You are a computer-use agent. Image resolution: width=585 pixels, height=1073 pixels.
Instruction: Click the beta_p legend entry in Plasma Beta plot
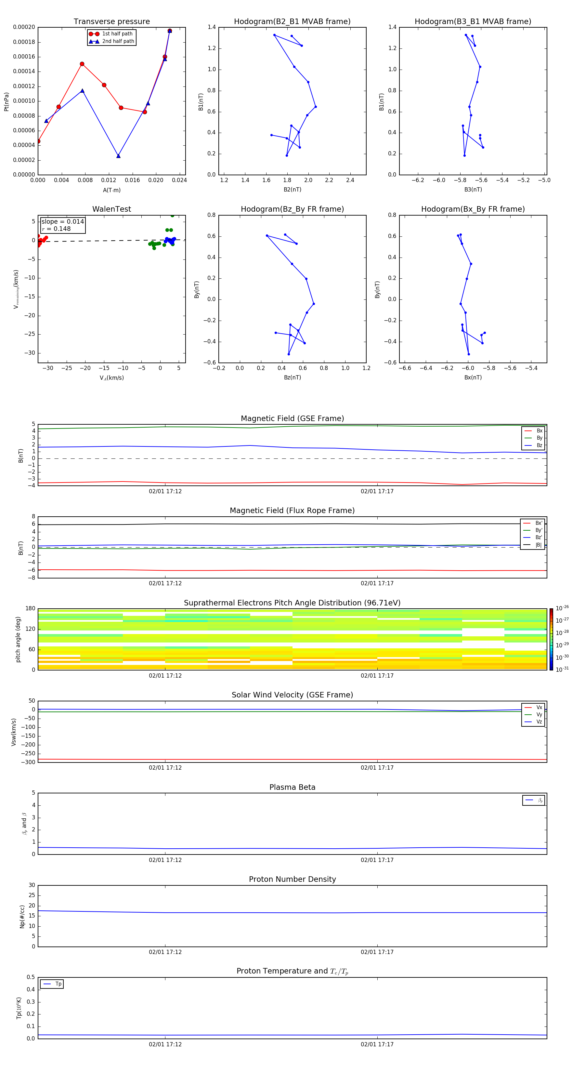coord(534,800)
